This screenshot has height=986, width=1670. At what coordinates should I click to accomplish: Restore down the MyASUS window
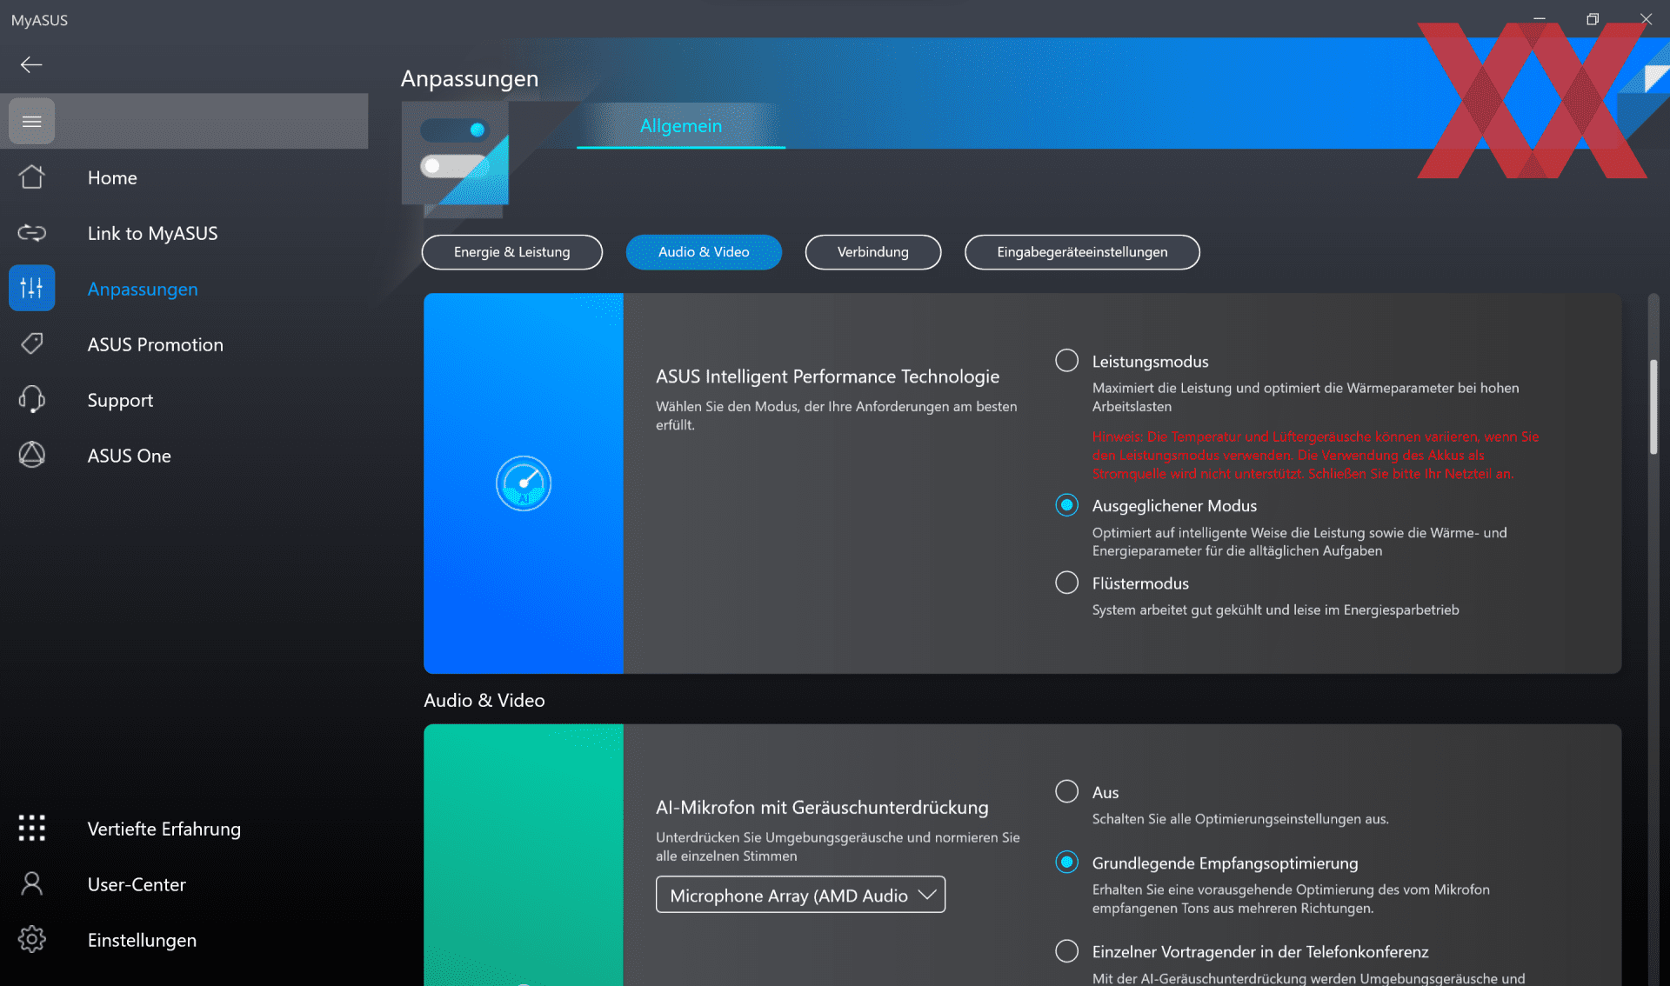tap(1593, 19)
